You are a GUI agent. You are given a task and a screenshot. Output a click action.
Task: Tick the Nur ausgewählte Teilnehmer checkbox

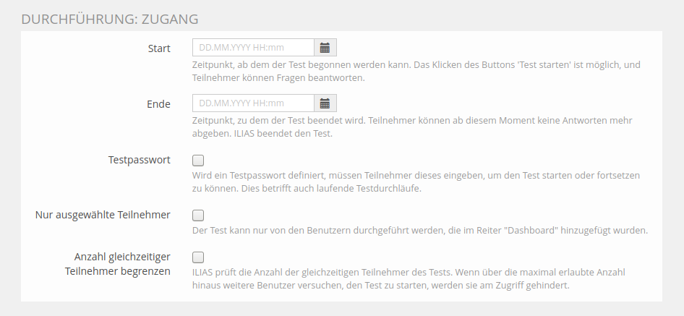(x=198, y=215)
